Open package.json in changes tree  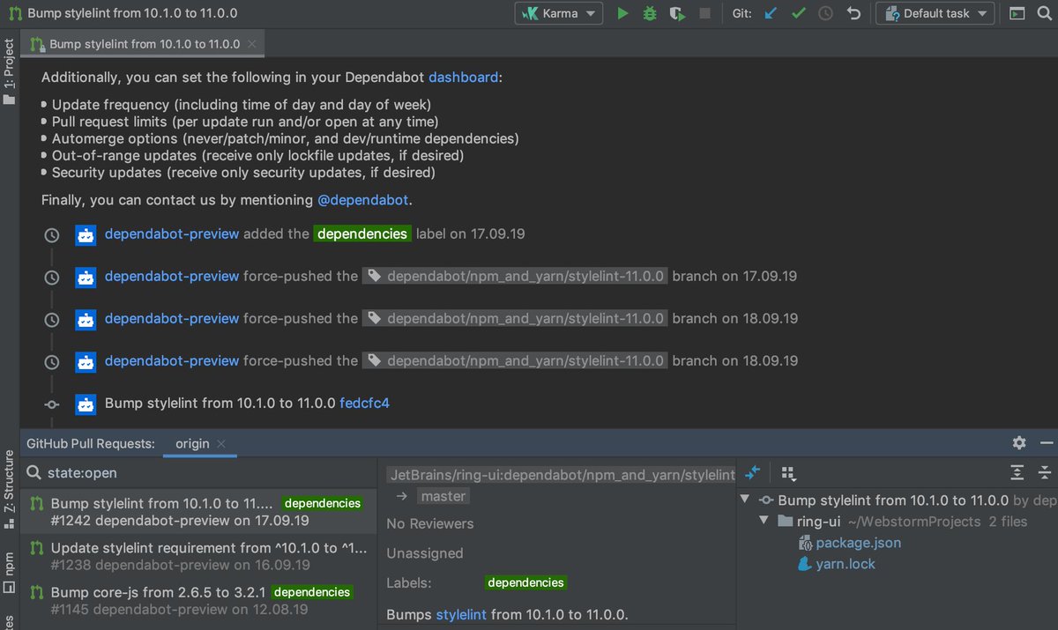point(859,543)
